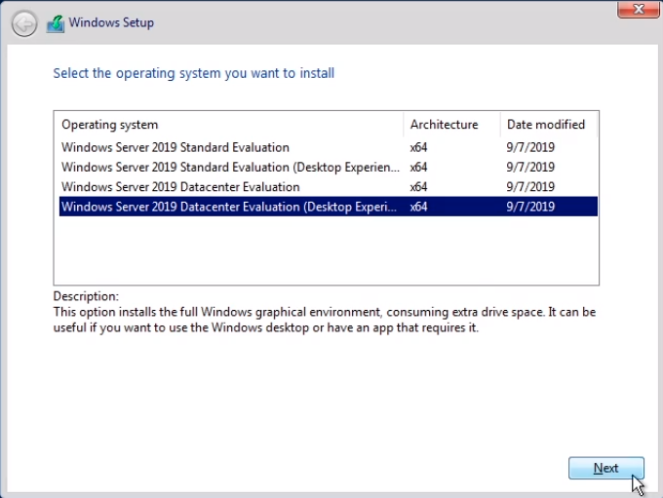Click date of first Standard Evaluation row
The image size is (663, 498).
click(530, 147)
